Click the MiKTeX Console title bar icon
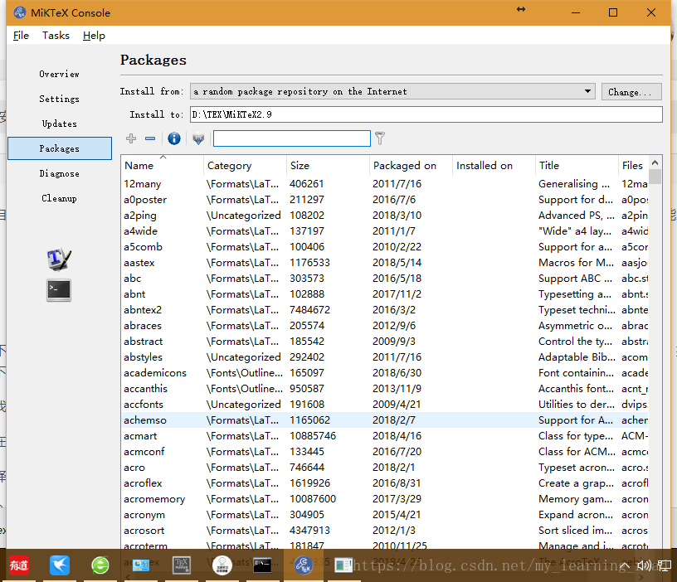The height and width of the screenshot is (582, 677). click(x=20, y=12)
